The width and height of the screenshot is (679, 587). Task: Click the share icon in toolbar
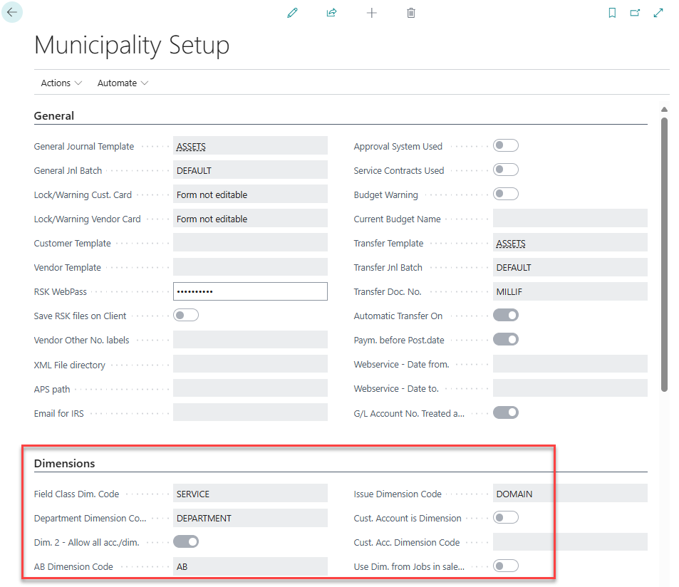click(331, 13)
